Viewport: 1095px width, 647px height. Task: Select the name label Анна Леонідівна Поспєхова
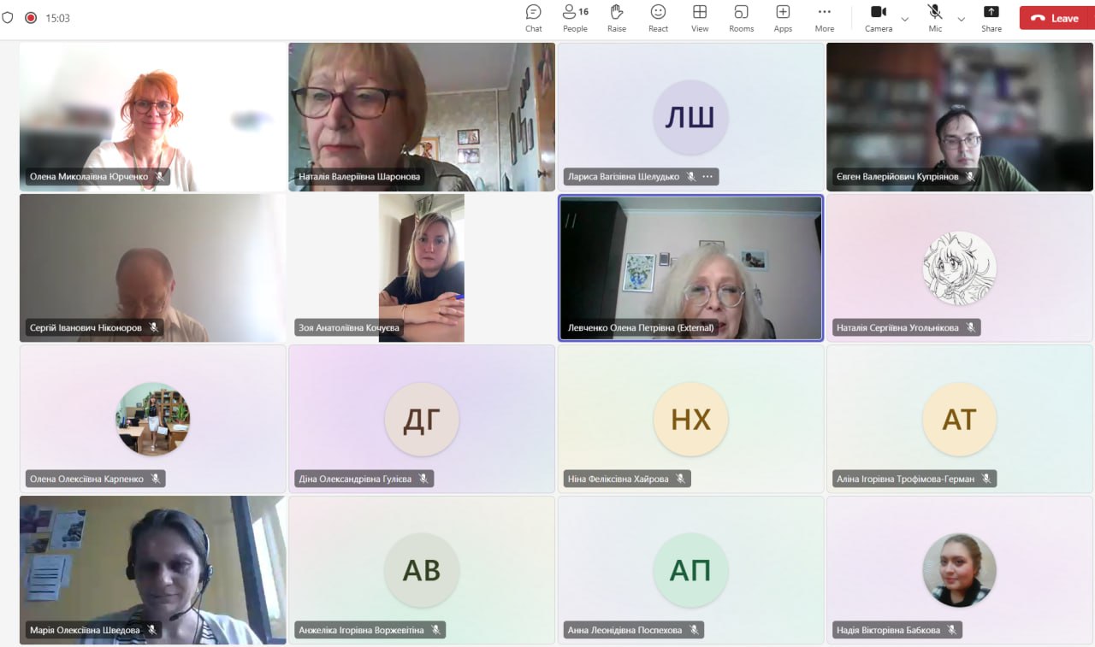pos(624,630)
